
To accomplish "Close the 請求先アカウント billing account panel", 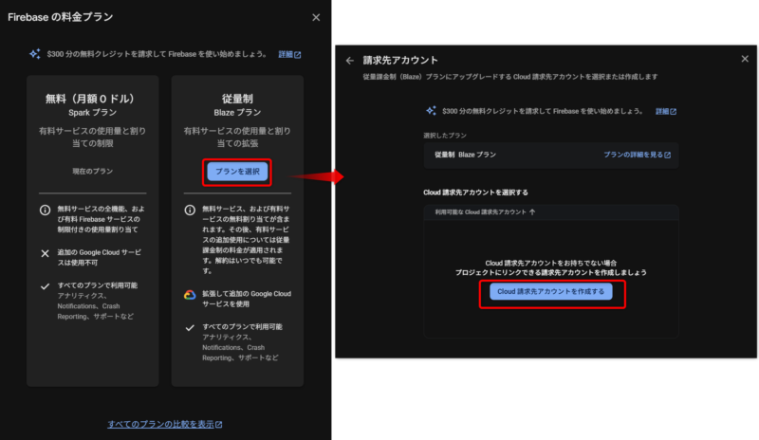I will [745, 59].
